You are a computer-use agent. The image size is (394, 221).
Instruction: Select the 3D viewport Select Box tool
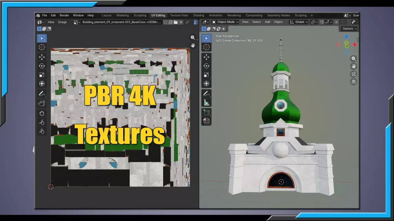tap(206, 38)
